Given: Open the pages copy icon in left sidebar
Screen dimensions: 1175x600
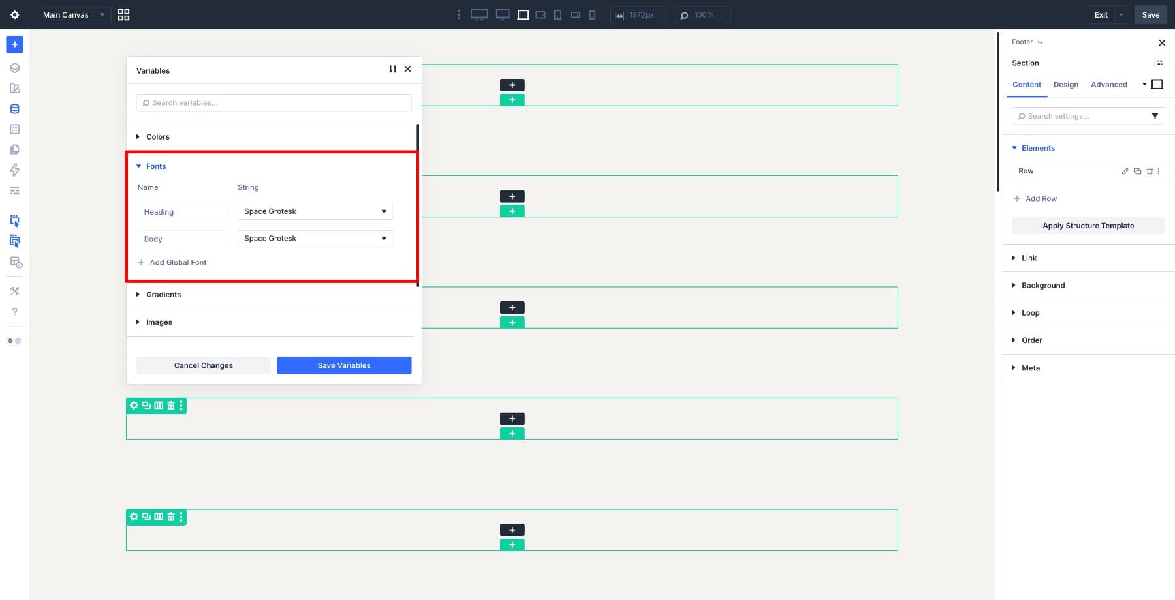Looking at the screenshot, I should click(x=14, y=149).
